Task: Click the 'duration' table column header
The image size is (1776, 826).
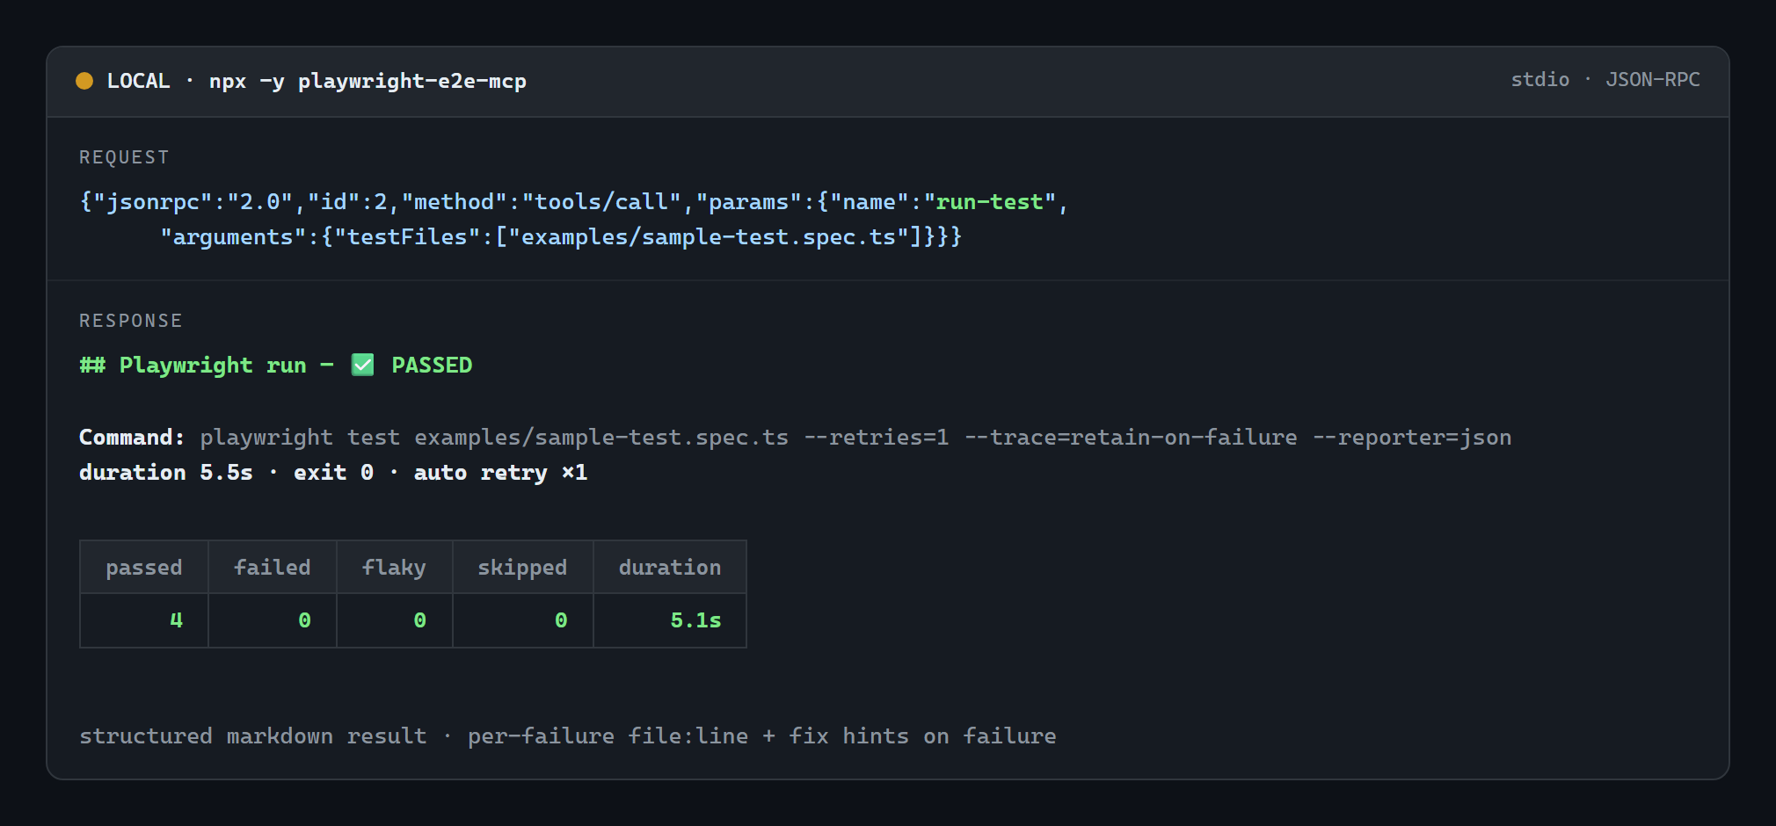Action: coord(670,568)
